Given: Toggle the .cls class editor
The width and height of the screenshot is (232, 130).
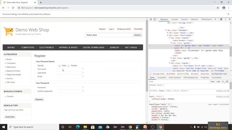Looking at the screenshot, I should [x=218, y=82].
